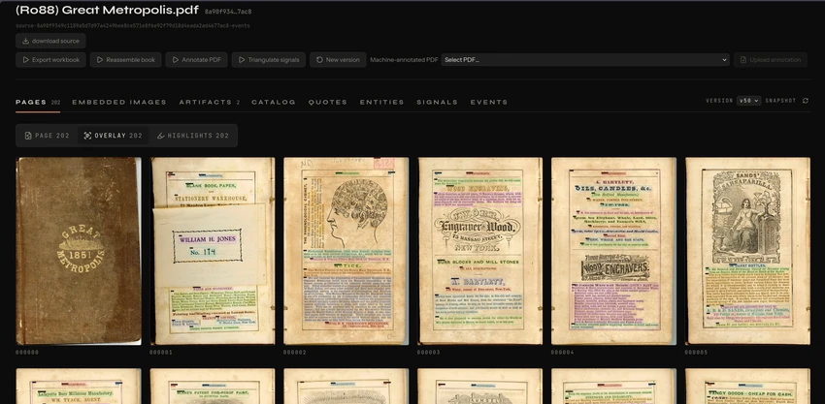Click the Reassemble book button
The height and width of the screenshot is (404, 825).
point(126,60)
